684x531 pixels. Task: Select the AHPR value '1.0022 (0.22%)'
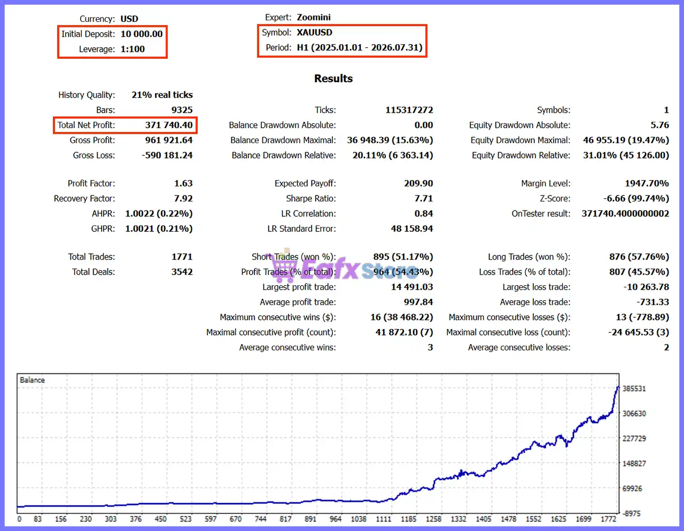(159, 213)
